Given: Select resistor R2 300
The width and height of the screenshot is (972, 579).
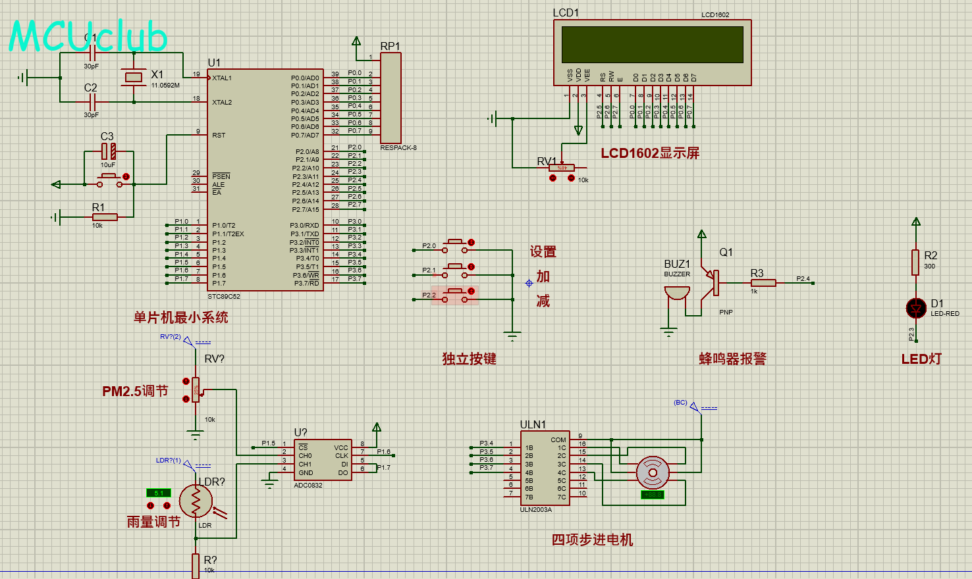Looking at the screenshot, I should point(915,262).
